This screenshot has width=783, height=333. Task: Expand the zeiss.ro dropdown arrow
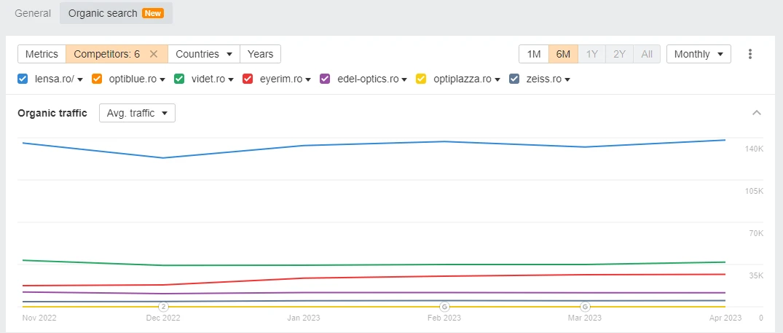click(x=567, y=79)
